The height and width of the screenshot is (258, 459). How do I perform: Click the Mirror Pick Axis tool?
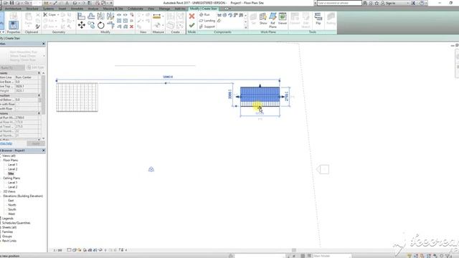tap(100, 16)
